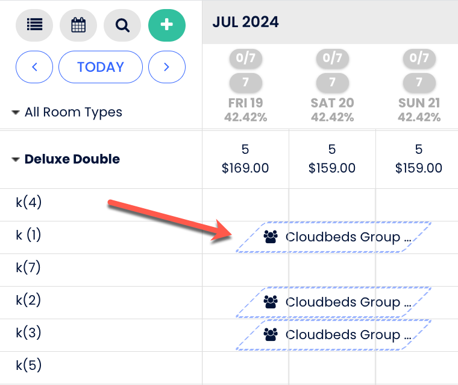Click group icon on k(3) reservation

tap(271, 335)
